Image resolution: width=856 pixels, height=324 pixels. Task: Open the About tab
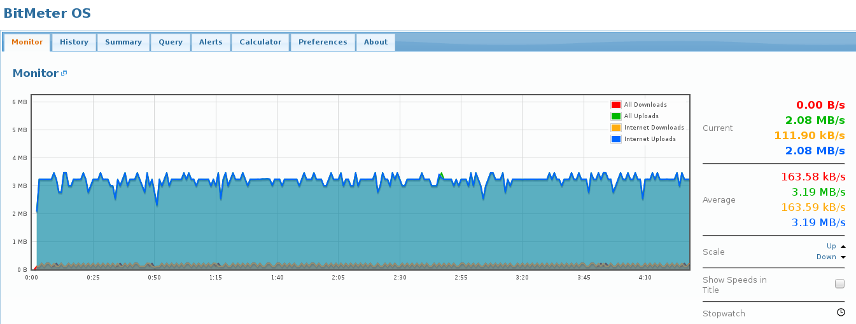point(375,43)
